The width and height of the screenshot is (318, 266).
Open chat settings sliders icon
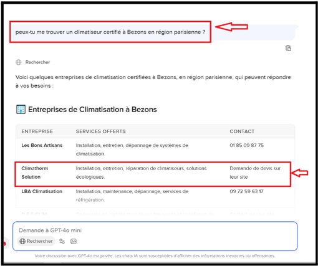pos(62,241)
